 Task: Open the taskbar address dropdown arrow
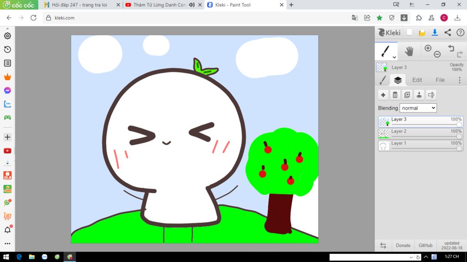[x=411, y=257]
